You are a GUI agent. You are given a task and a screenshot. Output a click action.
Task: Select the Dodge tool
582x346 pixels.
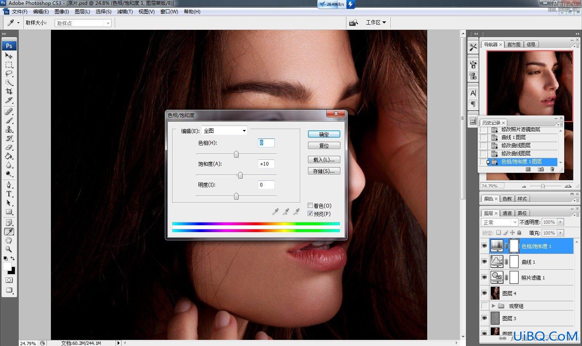9,174
